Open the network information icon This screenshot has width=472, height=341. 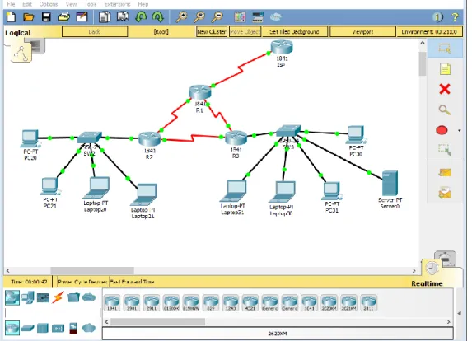(437, 17)
